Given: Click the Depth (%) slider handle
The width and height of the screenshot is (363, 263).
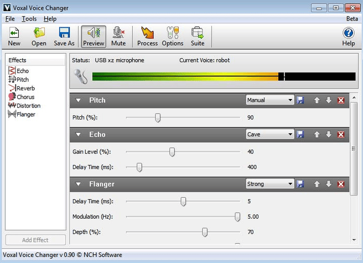Looking at the screenshot, I should point(205,232).
